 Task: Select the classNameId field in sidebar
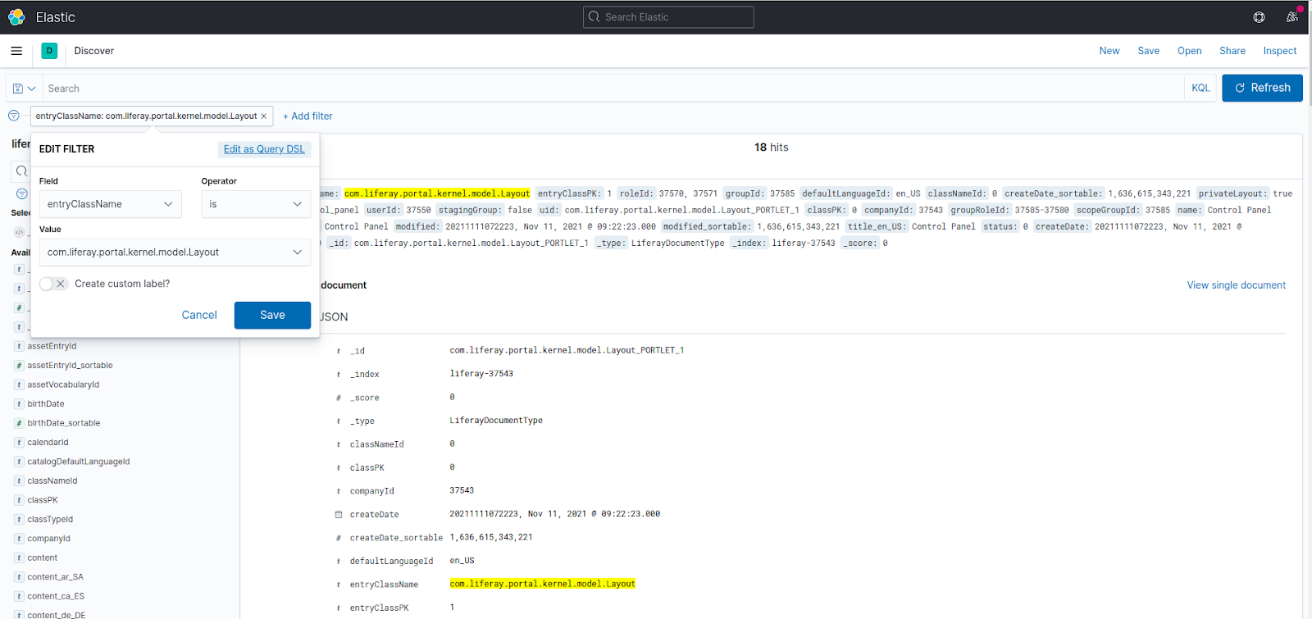(x=52, y=481)
